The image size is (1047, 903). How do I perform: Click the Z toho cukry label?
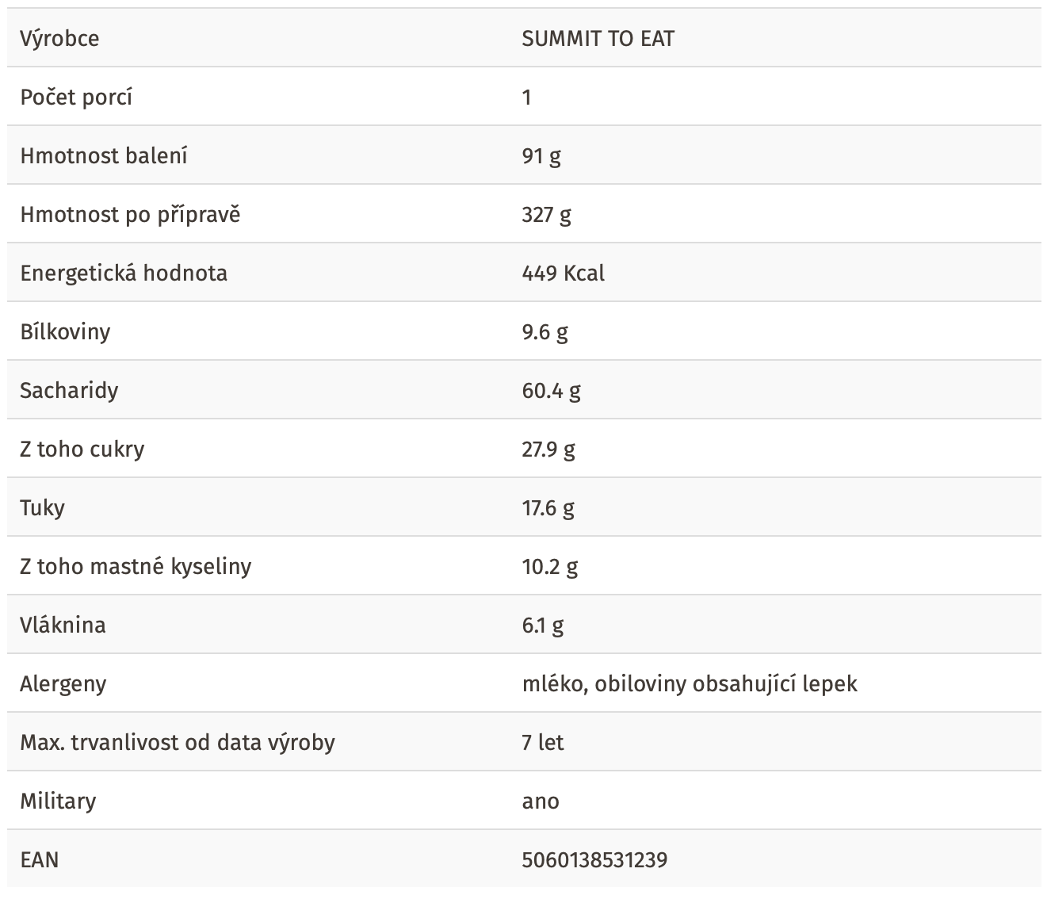82,449
